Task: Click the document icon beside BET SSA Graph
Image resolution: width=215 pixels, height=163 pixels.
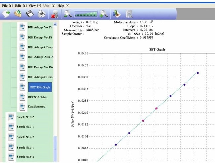Action: [22, 87]
